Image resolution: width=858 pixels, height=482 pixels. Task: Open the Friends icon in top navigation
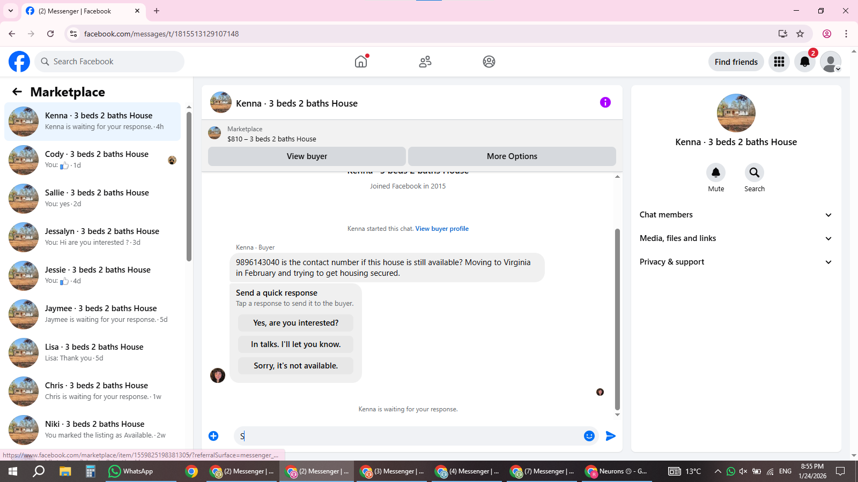(x=425, y=62)
